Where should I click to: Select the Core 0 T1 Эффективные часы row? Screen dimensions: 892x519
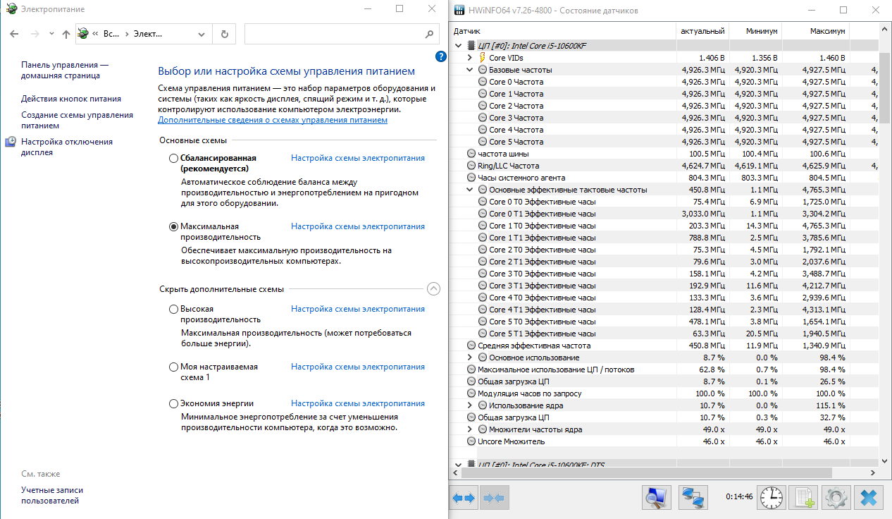(x=664, y=214)
